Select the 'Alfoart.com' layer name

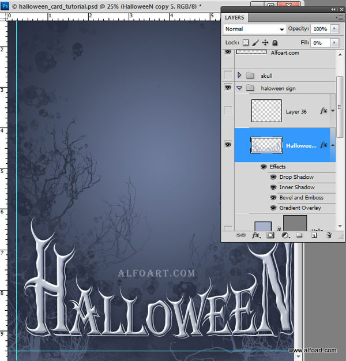(x=285, y=52)
